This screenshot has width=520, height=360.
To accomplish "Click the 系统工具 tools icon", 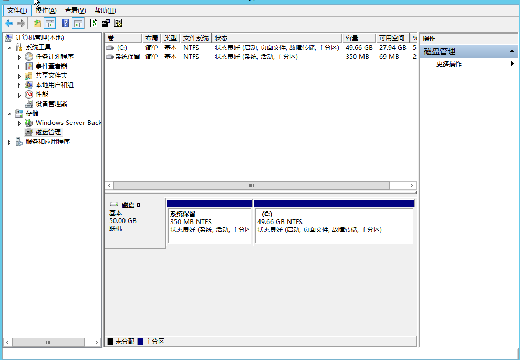I will click(x=19, y=47).
